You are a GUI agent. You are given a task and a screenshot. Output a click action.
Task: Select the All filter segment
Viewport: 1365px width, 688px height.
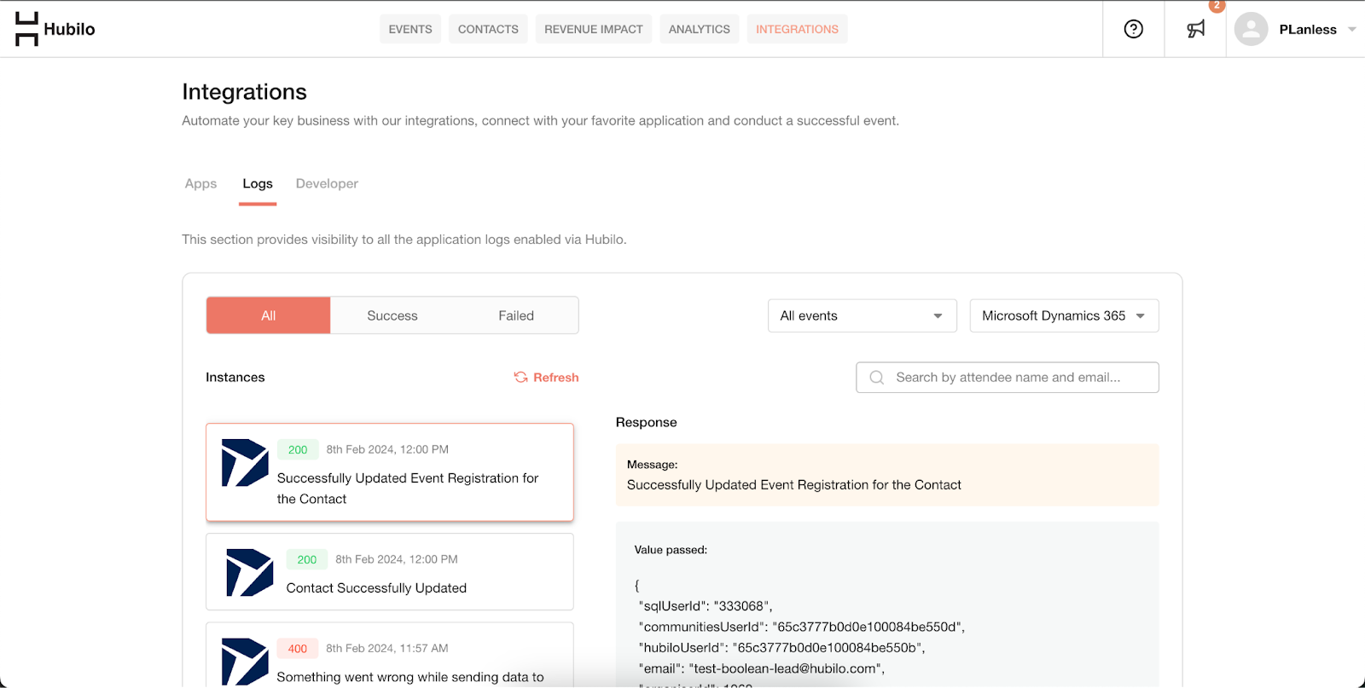pyautogui.click(x=268, y=315)
